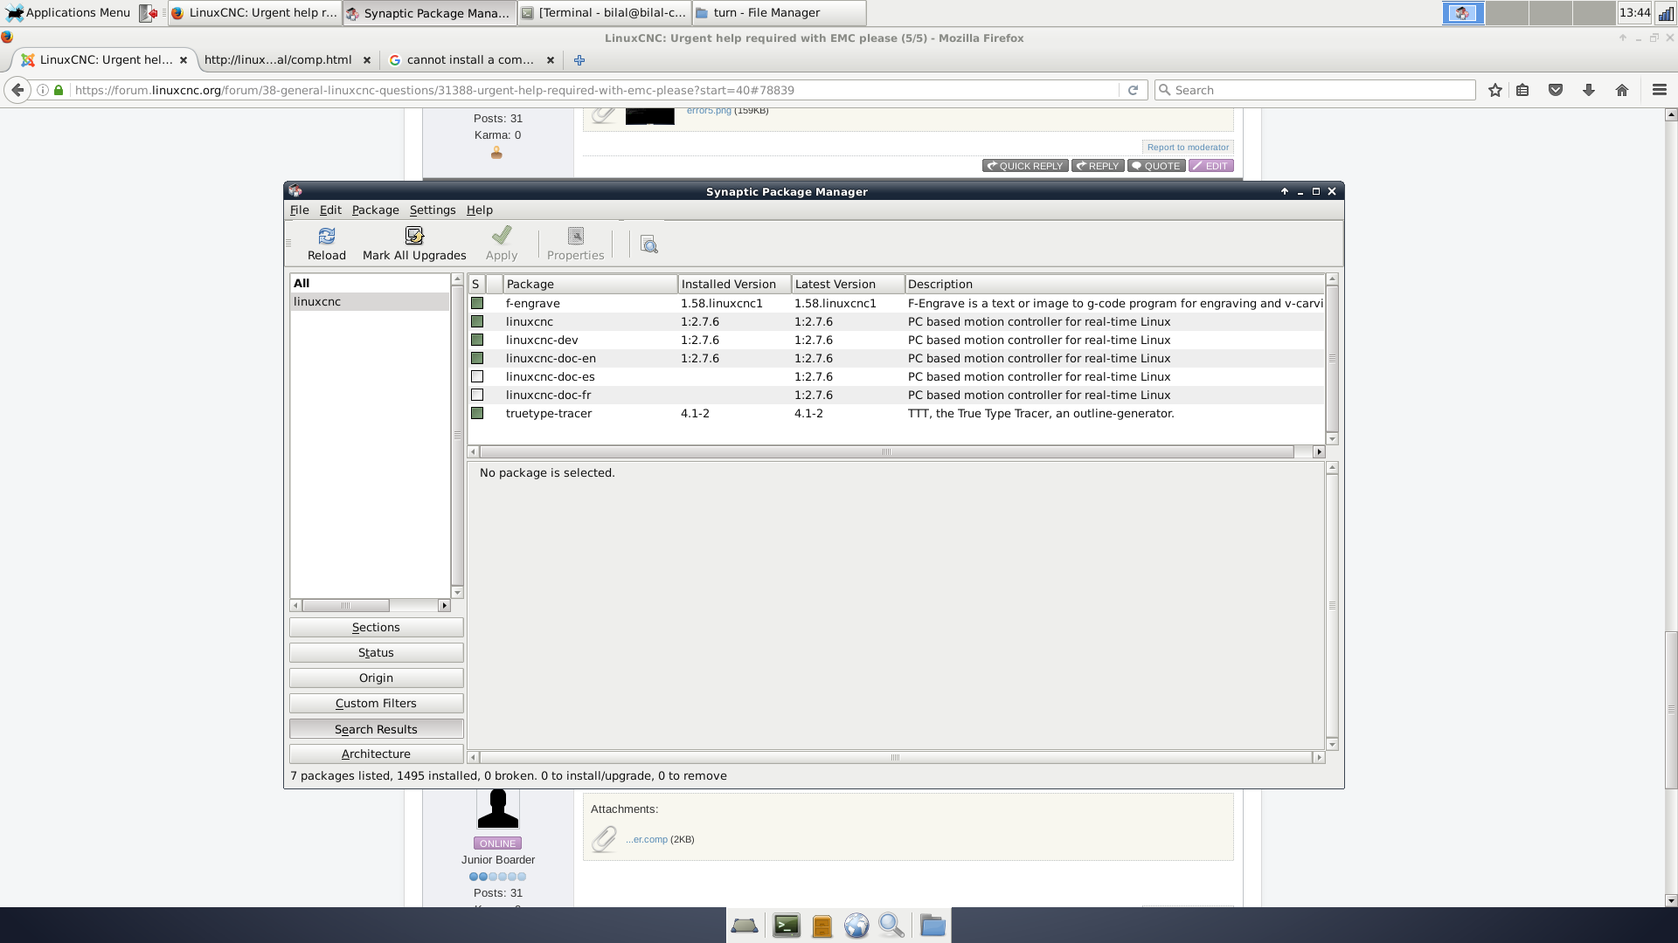
Task: Sort by Installed Version column header
Action: [x=734, y=284]
